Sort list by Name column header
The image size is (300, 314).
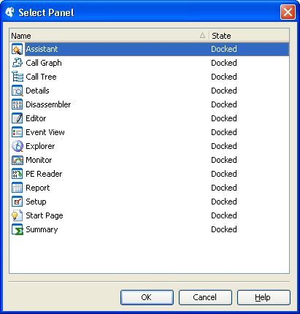pyautogui.click(x=109, y=36)
